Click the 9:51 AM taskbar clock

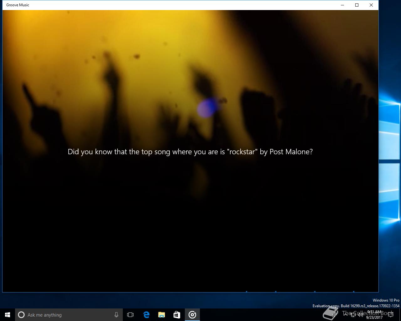(x=374, y=315)
